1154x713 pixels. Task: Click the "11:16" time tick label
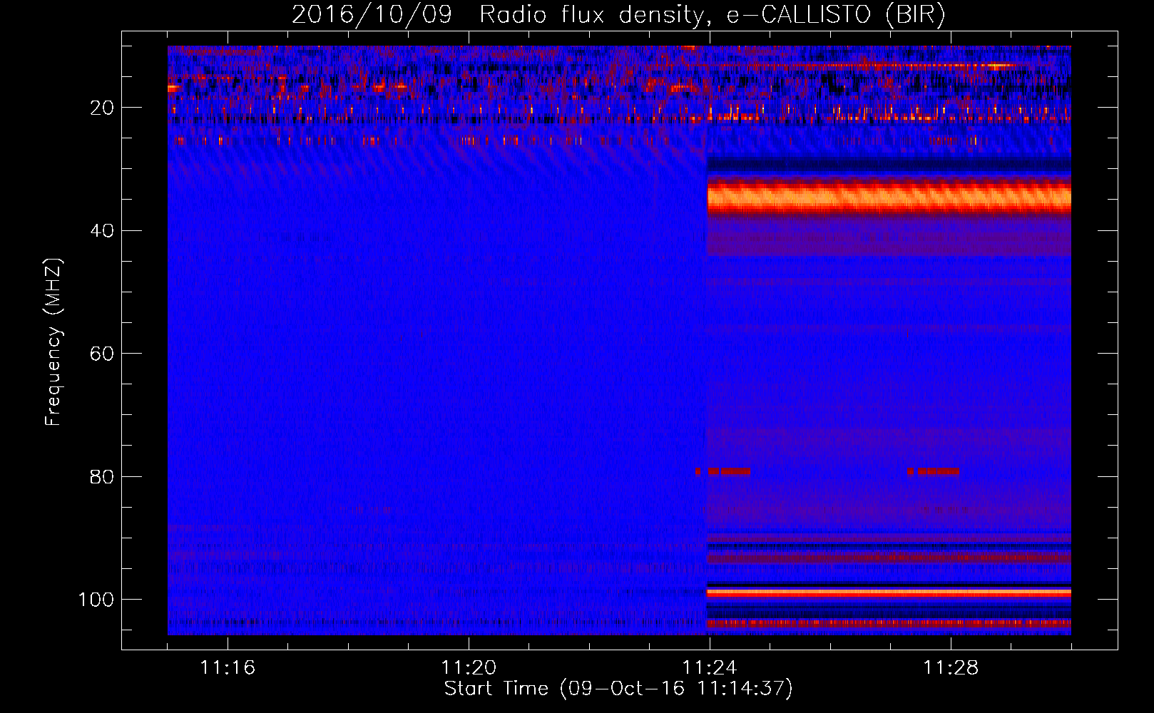(228, 668)
